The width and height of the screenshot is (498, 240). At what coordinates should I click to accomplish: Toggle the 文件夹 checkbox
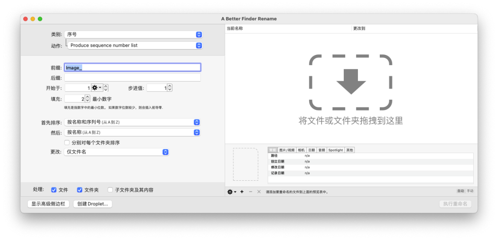point(80,190)
